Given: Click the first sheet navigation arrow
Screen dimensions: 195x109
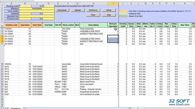Looking at the screenshot, I should click(1, 108).
